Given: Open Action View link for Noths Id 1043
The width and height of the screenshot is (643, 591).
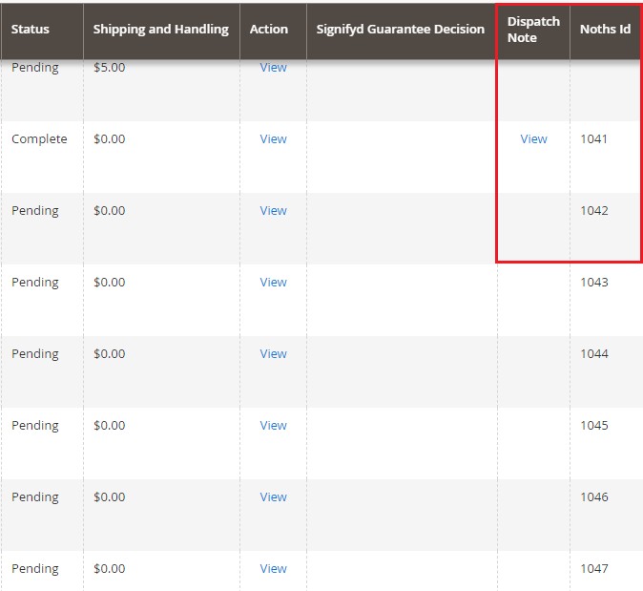Looking at the screenshot, I should [273, 283].
